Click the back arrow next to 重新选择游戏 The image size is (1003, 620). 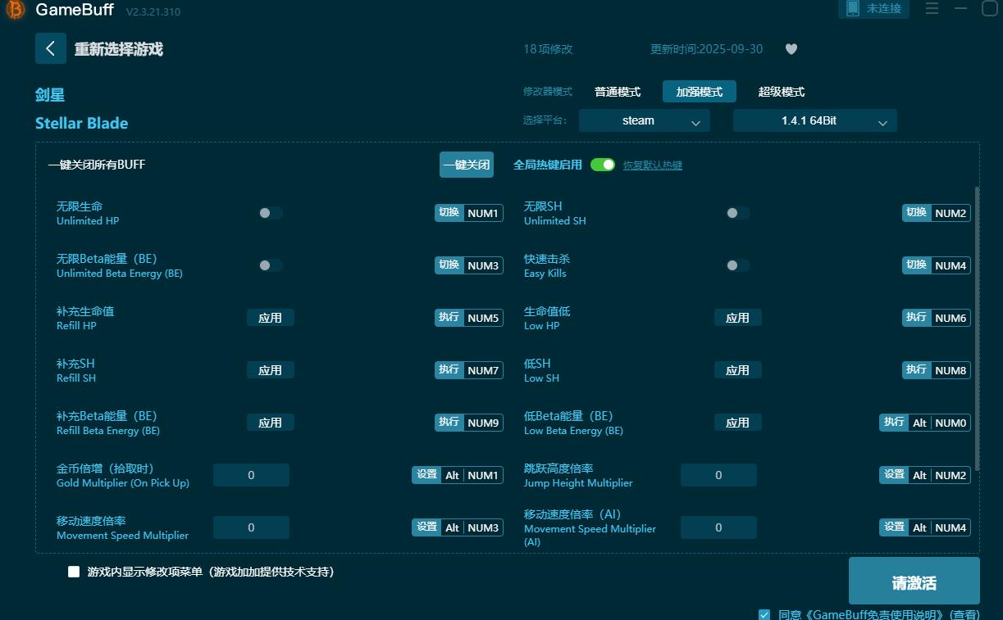click(50, 48)
